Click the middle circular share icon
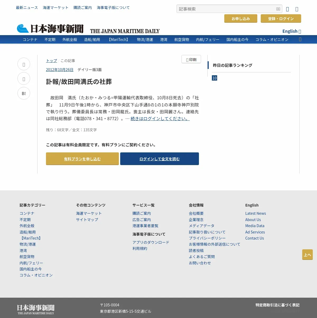The width and height of the screenshot is (317, 318). pyautogui.click(x=24, y=79)
